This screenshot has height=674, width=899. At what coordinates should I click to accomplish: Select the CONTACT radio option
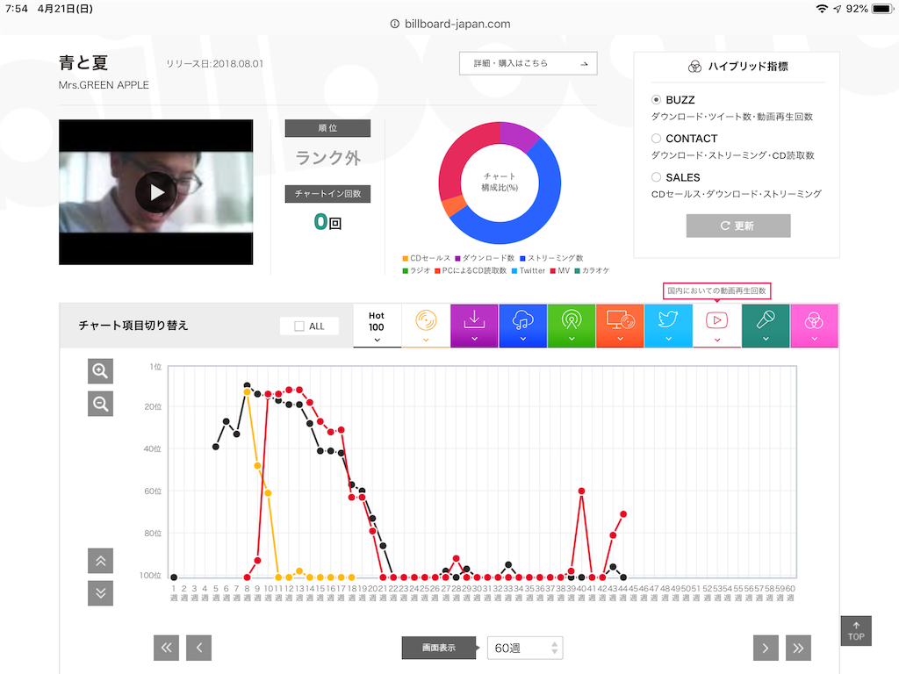click(x=656, y=138)
